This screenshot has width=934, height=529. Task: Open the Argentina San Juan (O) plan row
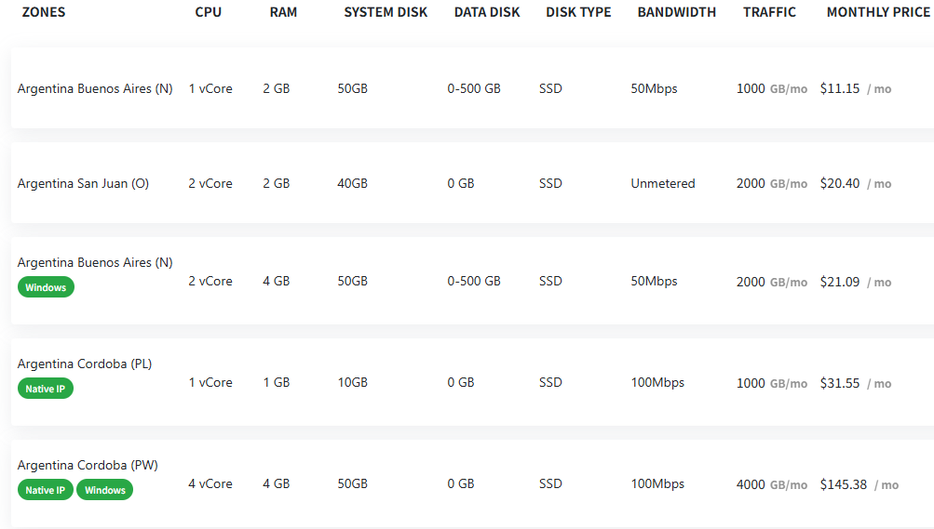[472, 183]
